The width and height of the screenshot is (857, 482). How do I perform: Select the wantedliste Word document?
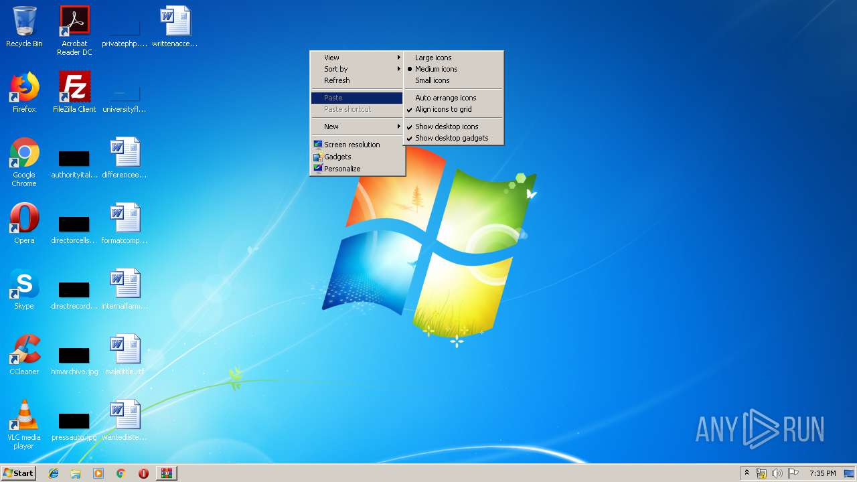click(x=125, y=420)
